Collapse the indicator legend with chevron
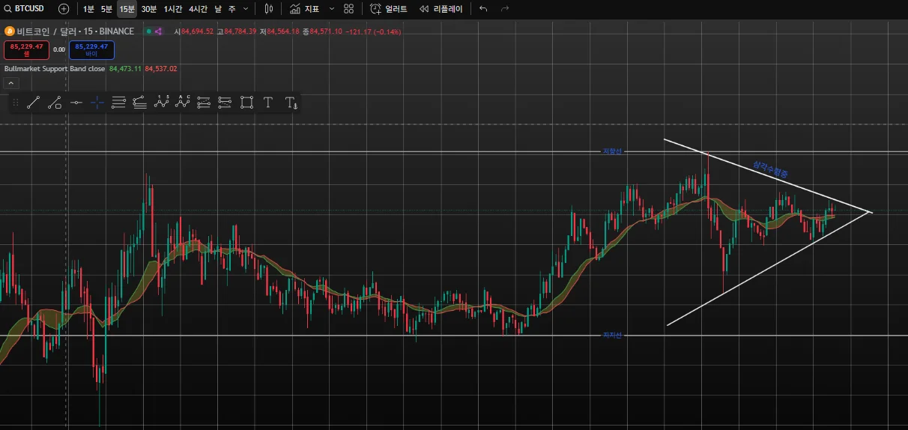 12,83
